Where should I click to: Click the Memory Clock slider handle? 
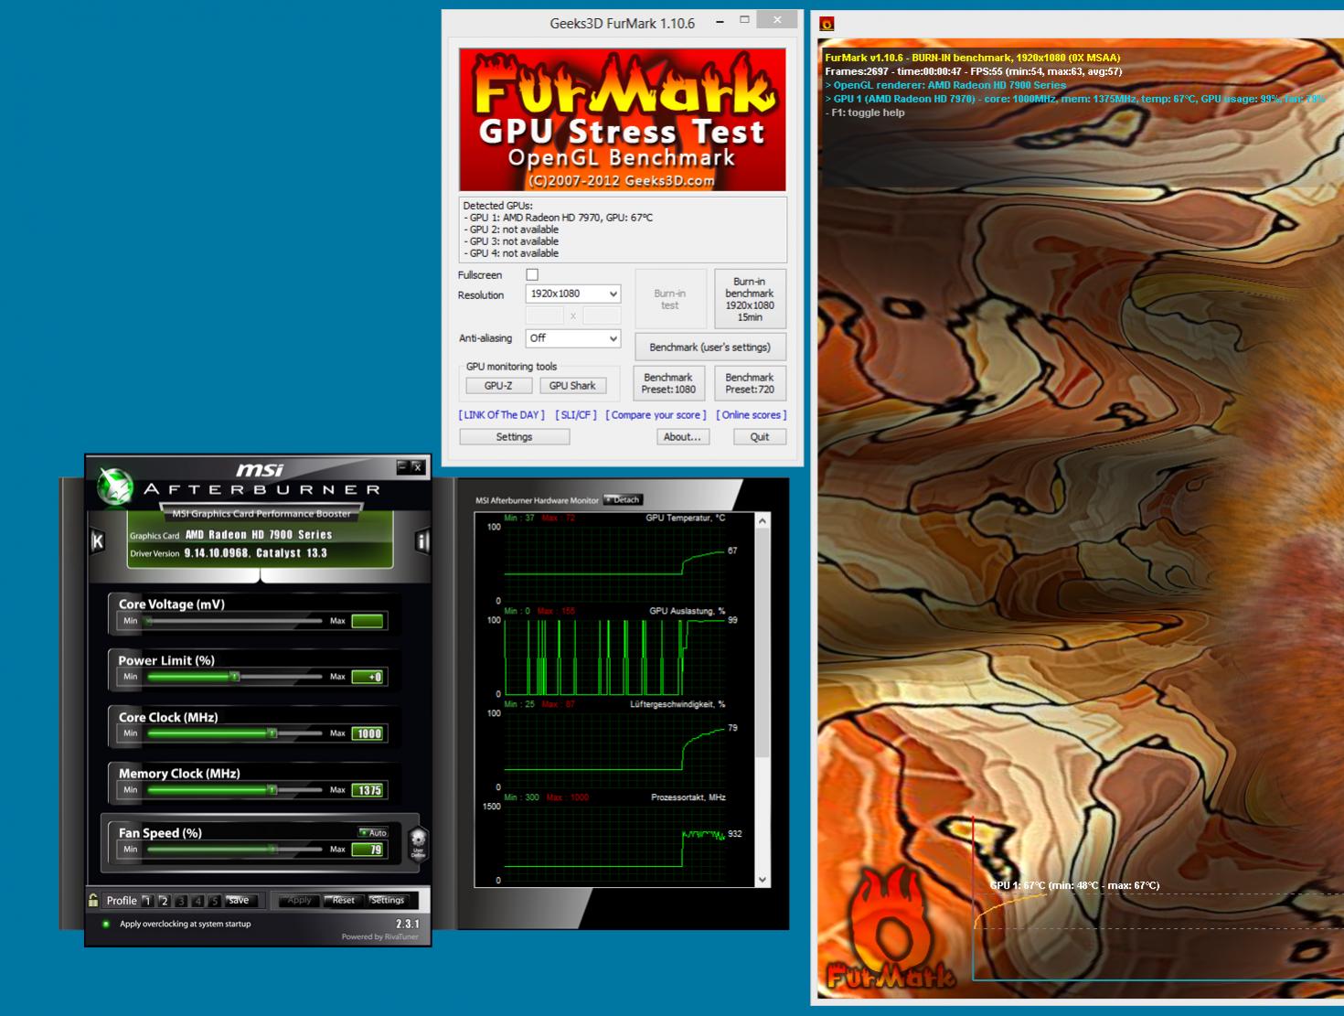pos(272,790)
